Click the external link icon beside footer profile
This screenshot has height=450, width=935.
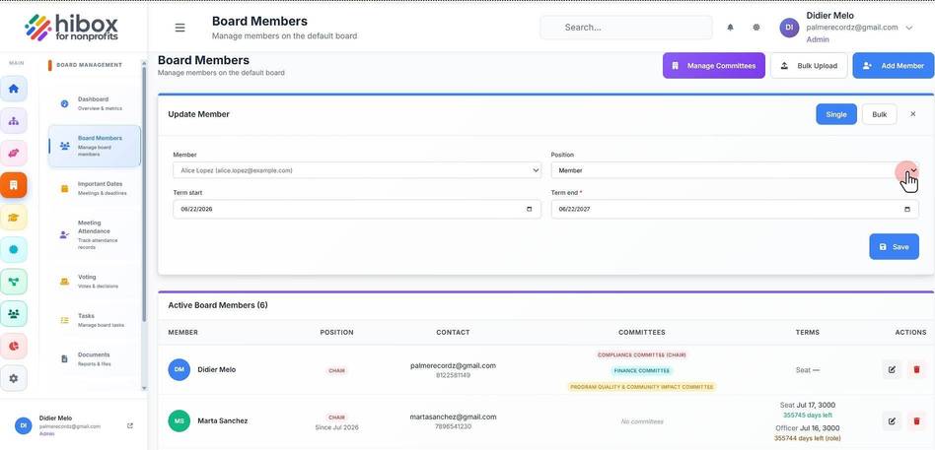(130, 425)
